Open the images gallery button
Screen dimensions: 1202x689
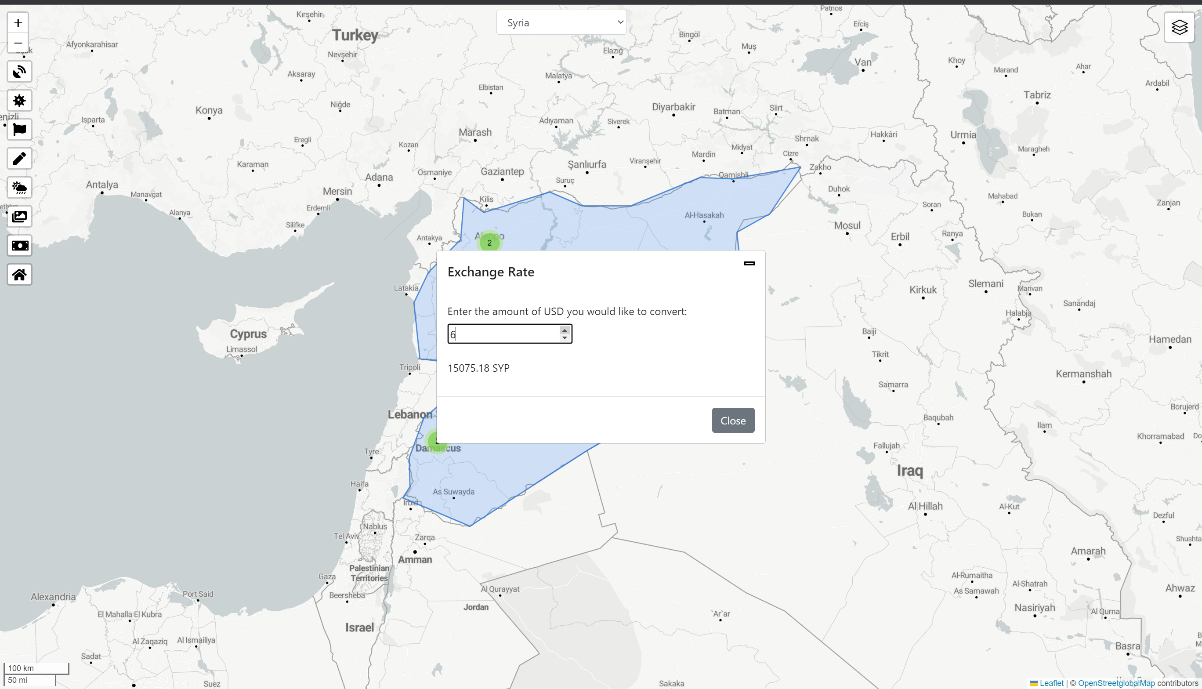pos(19,217)
